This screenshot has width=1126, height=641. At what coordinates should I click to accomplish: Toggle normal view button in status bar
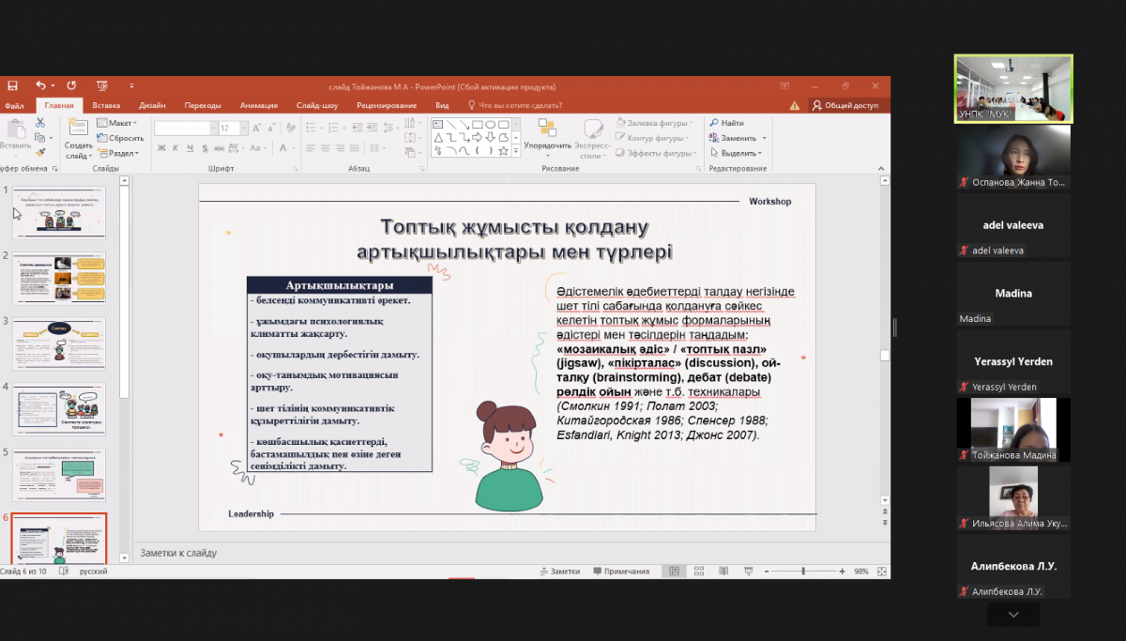pyautogui.click(x=673, y=571)
